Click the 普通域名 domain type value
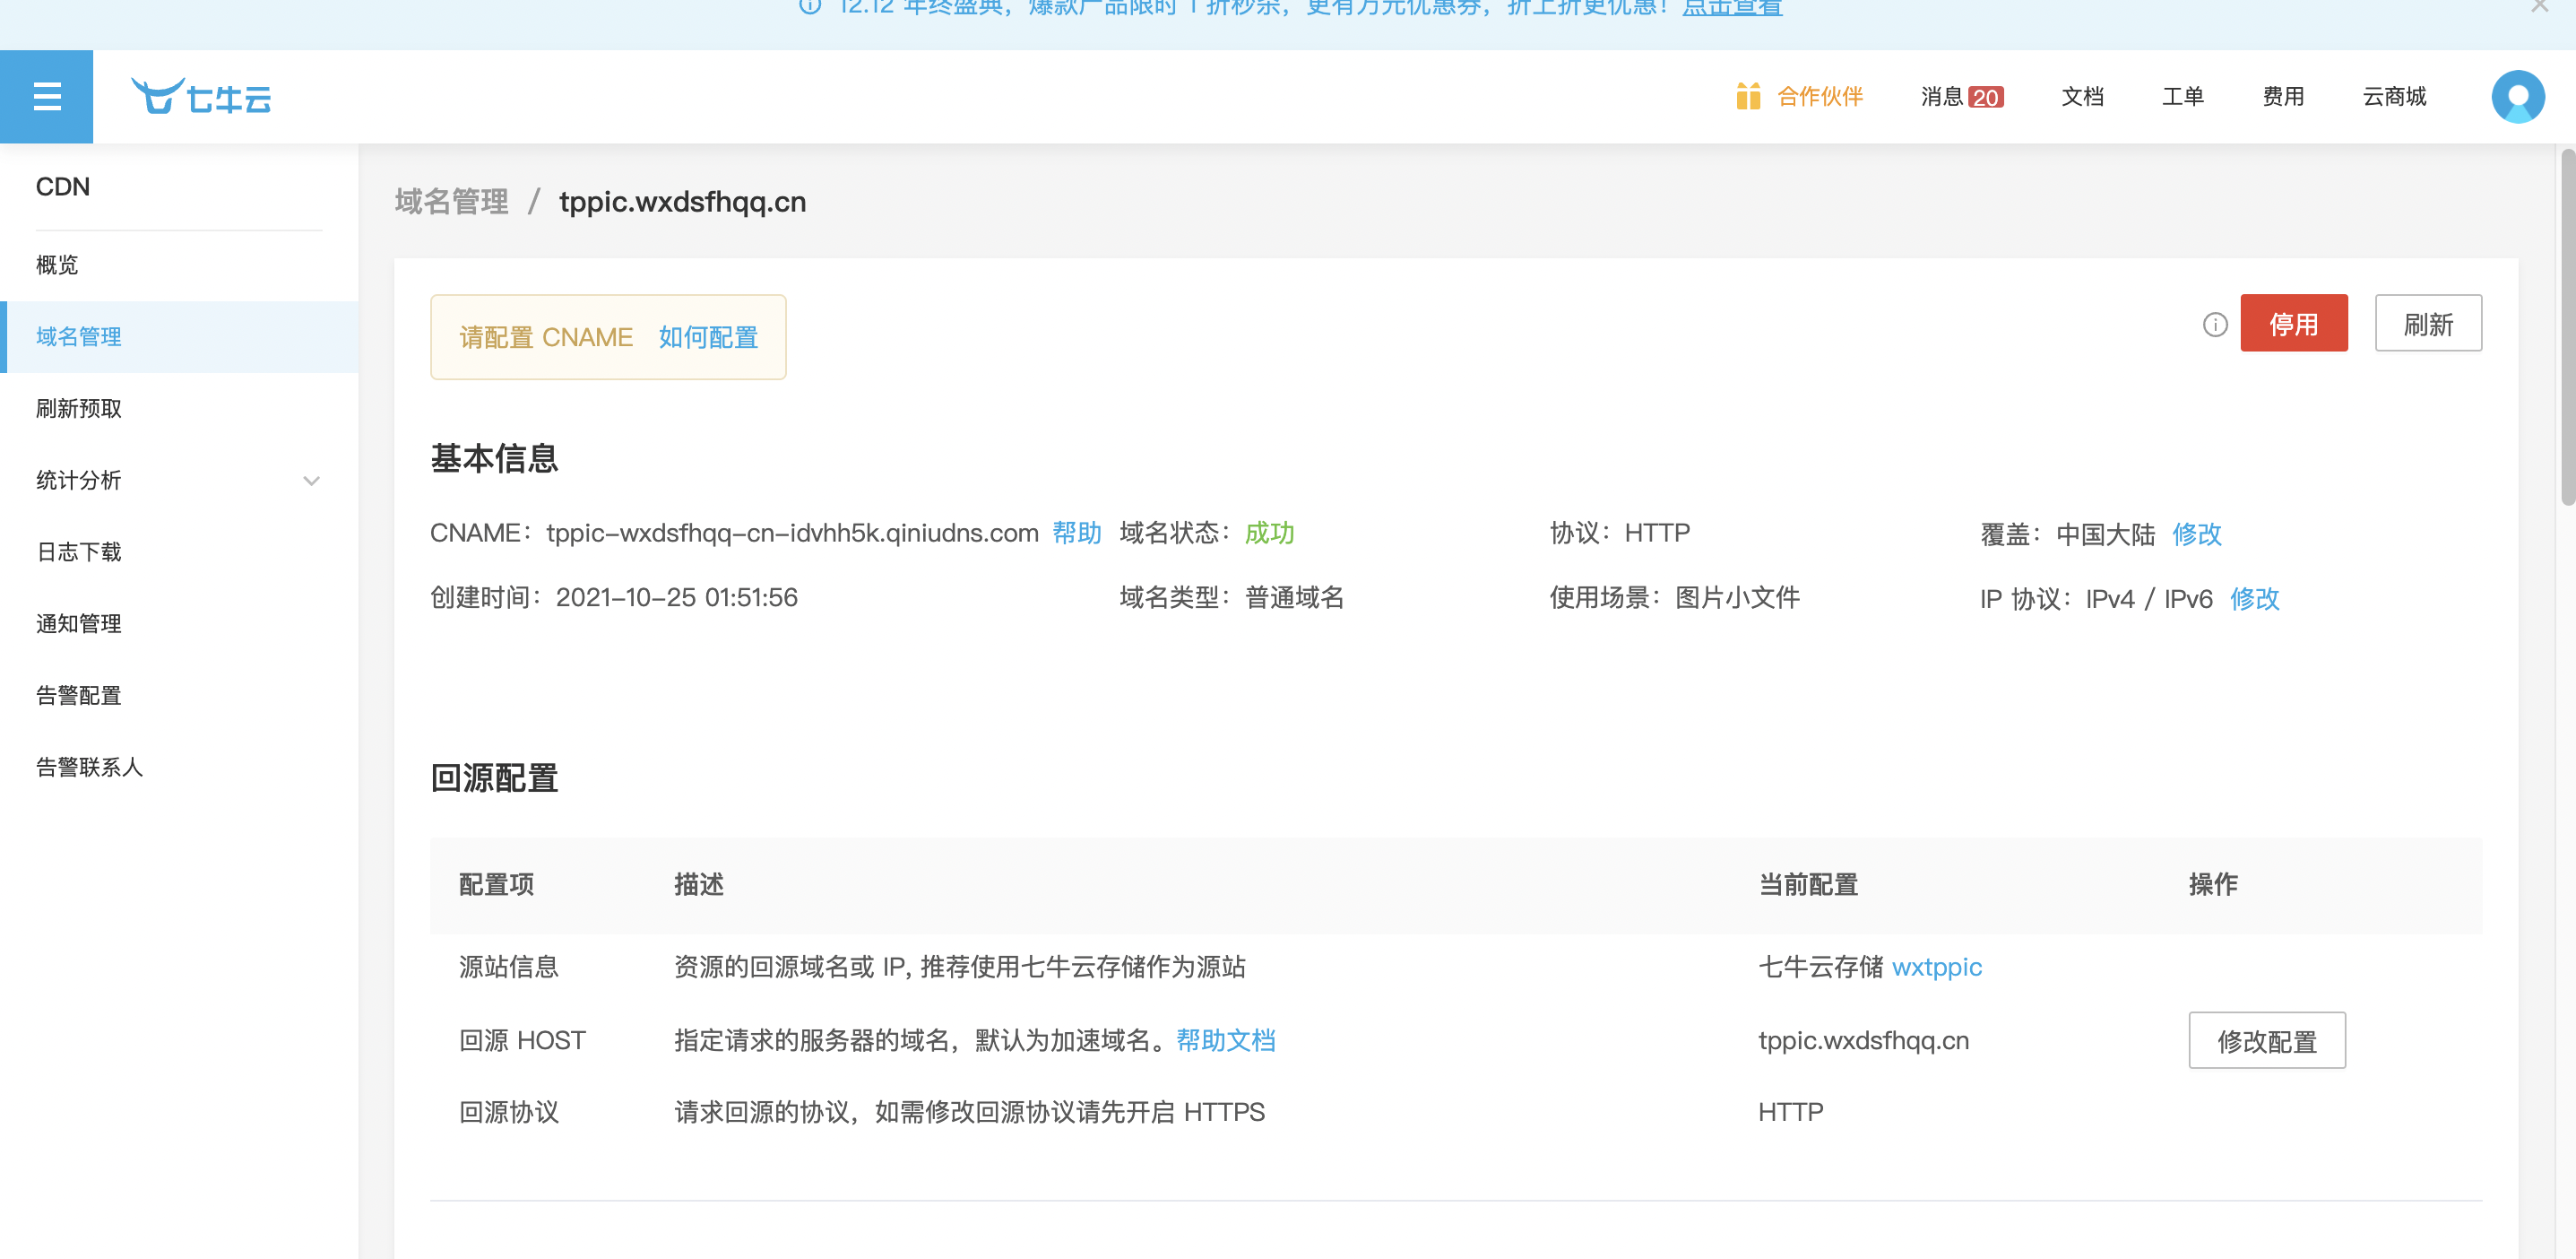This screenshot has width=2576, height=1259. point(1294,597)
